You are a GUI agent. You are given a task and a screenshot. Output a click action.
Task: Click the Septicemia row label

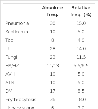coord(17,32)
